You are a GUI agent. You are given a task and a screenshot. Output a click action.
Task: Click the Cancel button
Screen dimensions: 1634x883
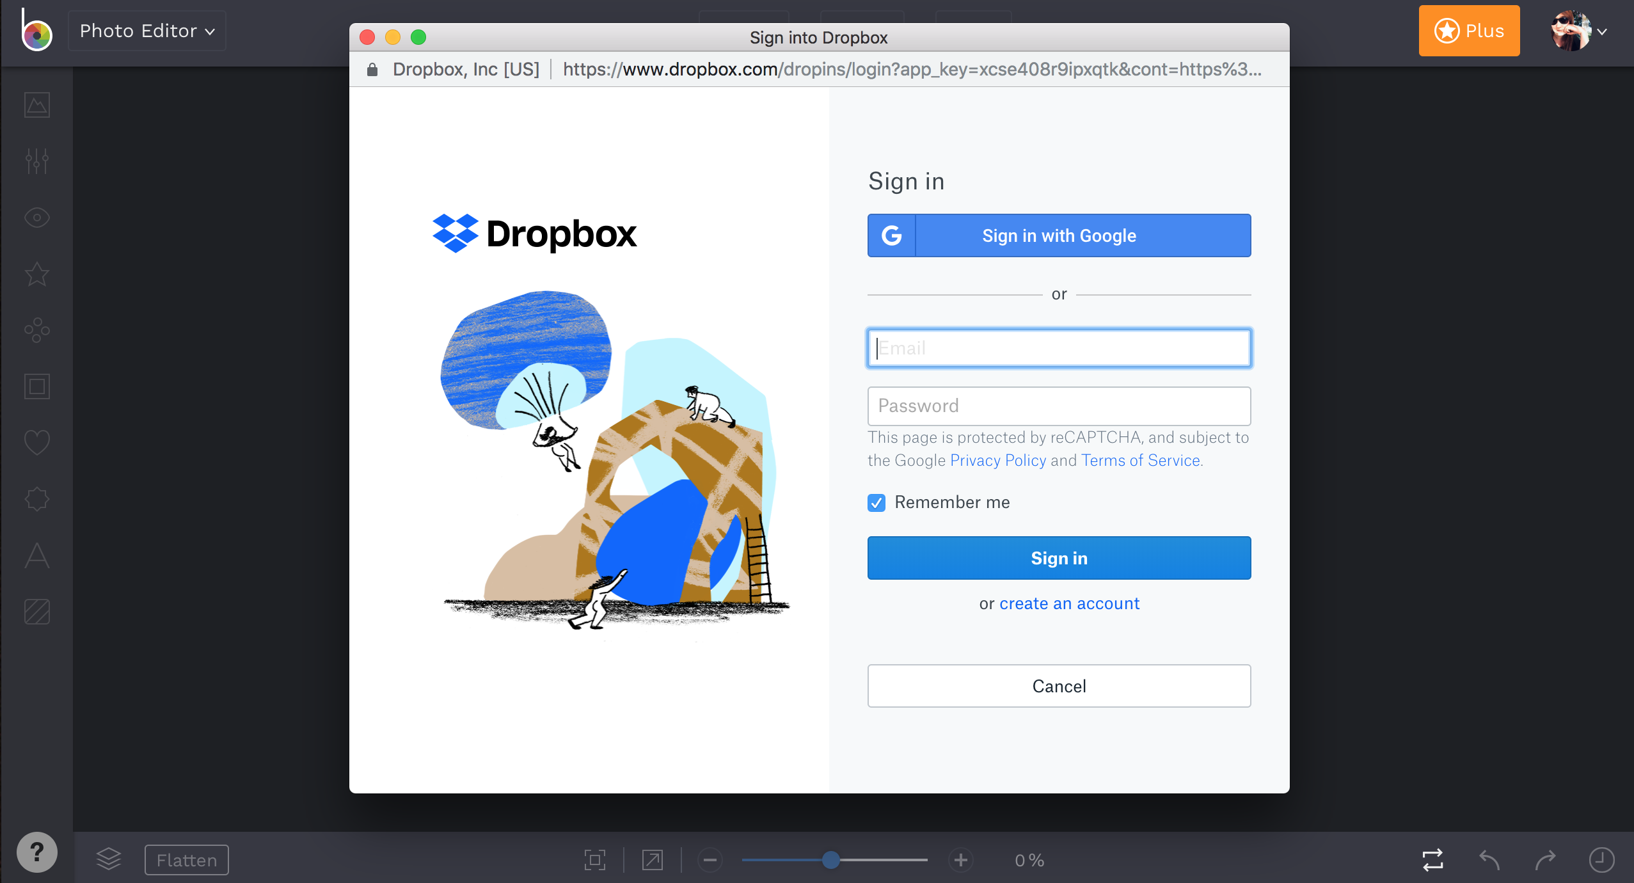coord(1059,686)
